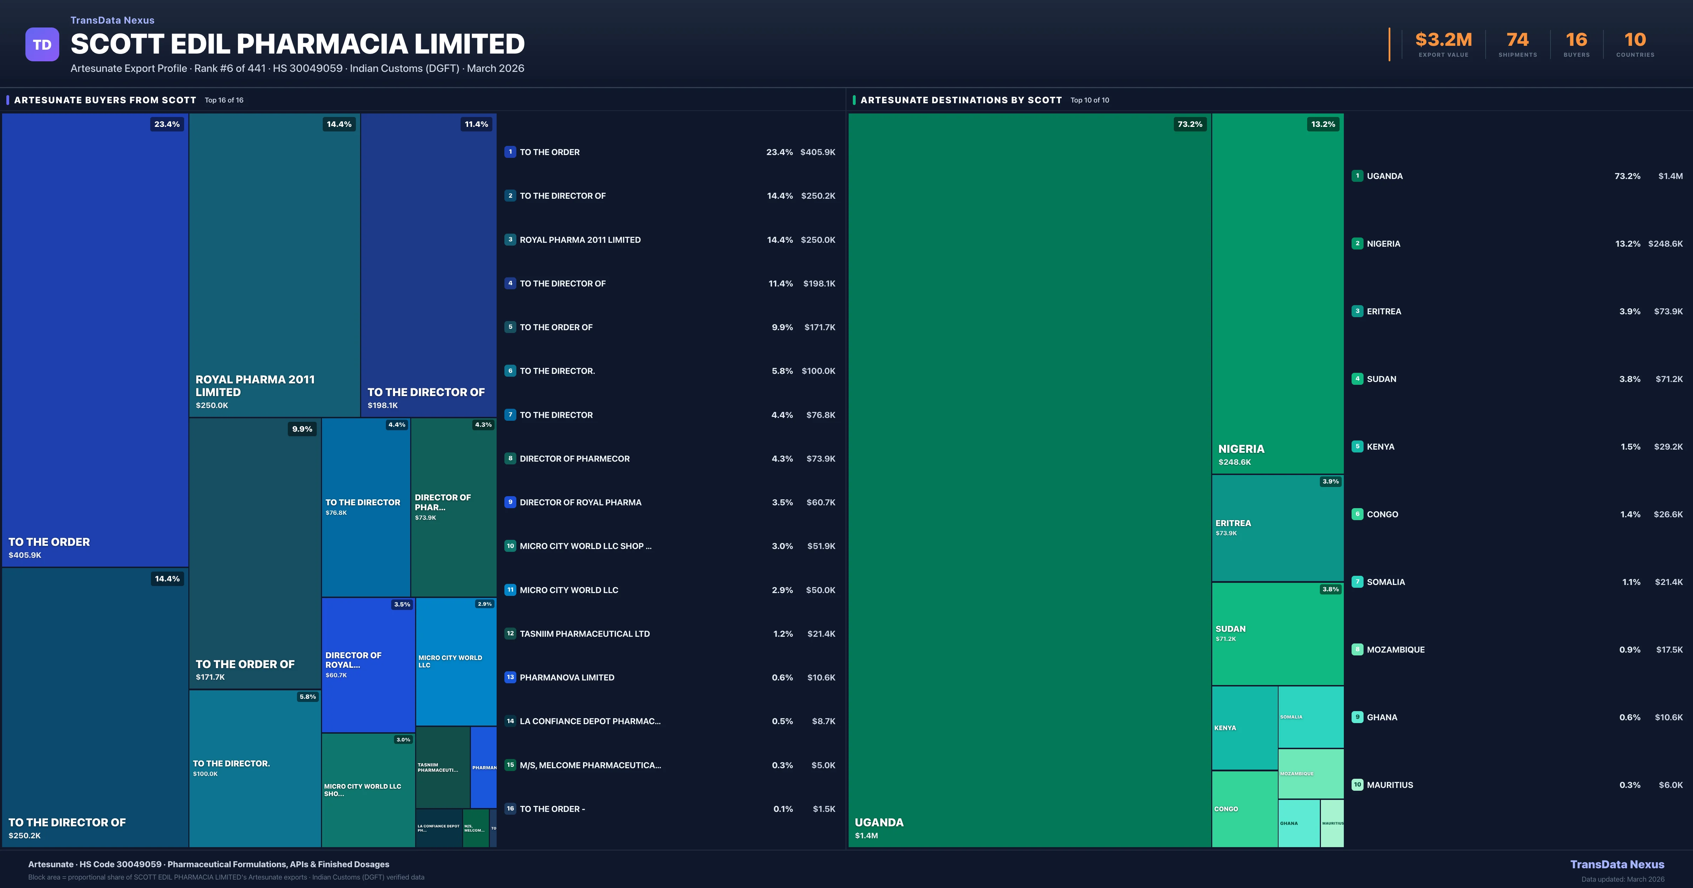Viewport: 1693px width, 888px height.
Task: Click rank badge 3 for Royal Pharma 2011
Action: click(x=510, y=240)
